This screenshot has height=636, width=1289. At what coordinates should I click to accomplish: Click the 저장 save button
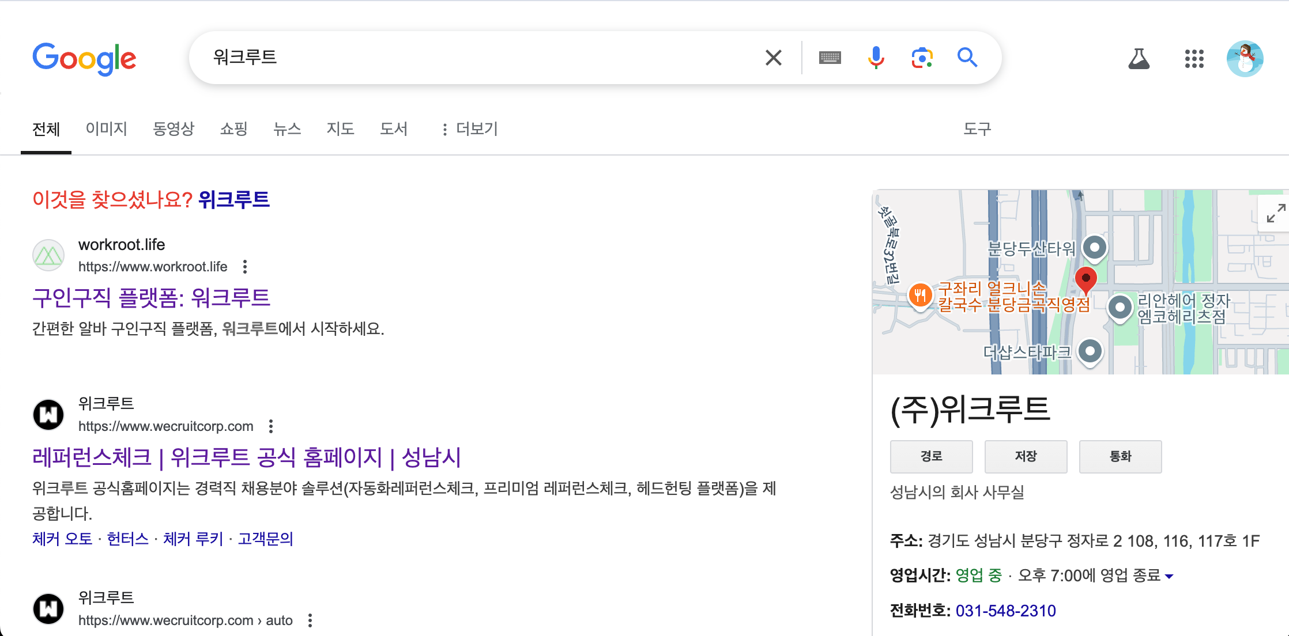click(1026, 456)
